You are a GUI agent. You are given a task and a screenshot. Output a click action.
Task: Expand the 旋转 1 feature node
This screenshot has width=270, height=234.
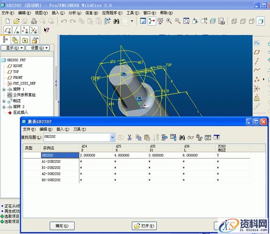click(4, 89)
